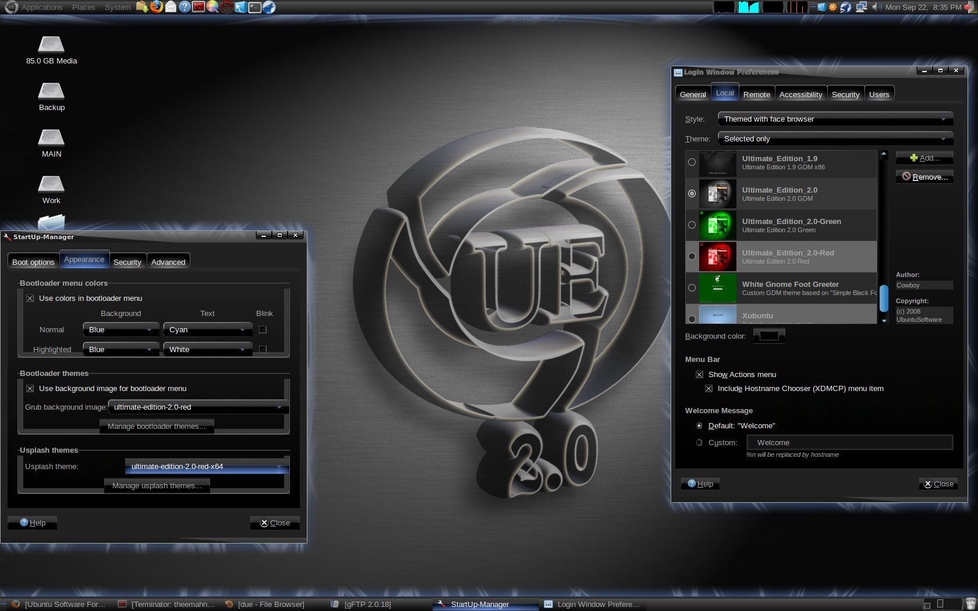The image size is (978, 611).
Task: Switch to General tab in Login Window Preferences
Action: [x=693, y=94]
